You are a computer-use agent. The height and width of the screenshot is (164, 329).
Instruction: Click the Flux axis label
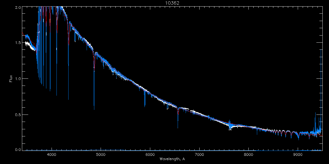pyautogui.click(x=11, y=79)
